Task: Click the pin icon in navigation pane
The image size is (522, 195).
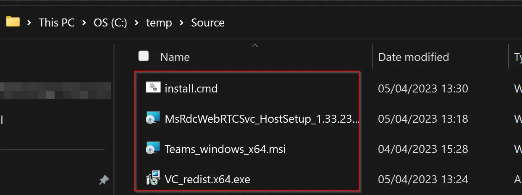Action: pyautogui.click(x=104, y=180)
